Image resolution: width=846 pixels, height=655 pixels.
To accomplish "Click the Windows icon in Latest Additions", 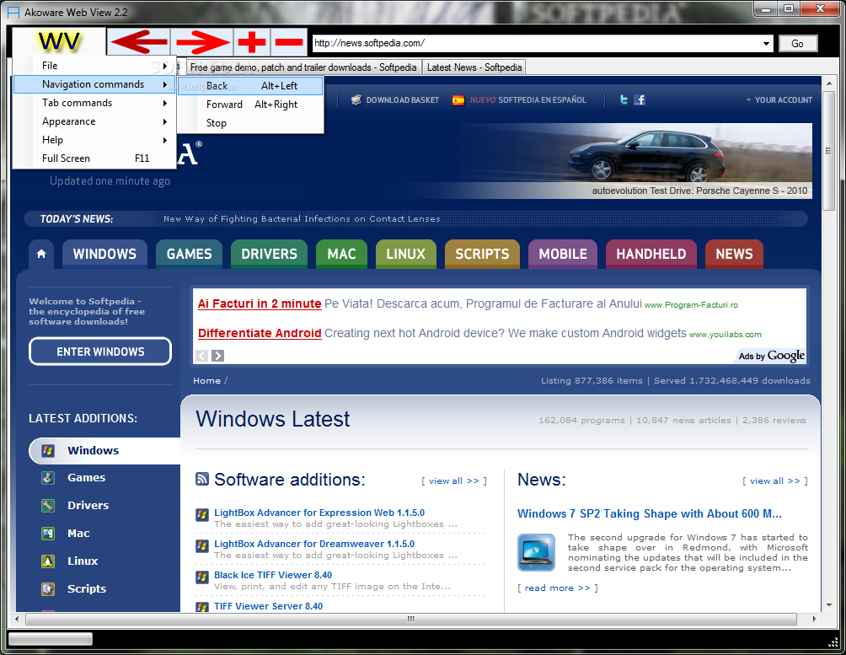I will [48, 450].
